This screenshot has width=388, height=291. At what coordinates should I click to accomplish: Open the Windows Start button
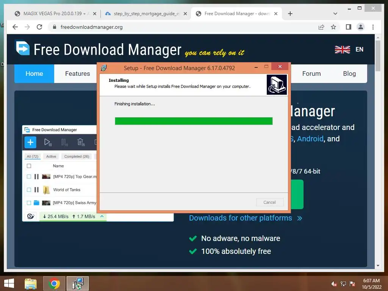pyautogui.click(x=9, y=283)
